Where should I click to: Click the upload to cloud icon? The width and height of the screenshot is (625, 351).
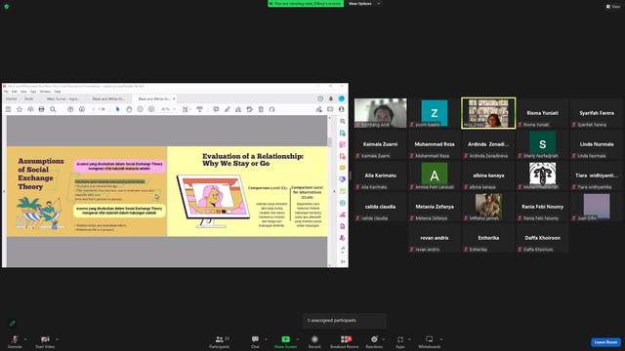[x=30, y=109]
